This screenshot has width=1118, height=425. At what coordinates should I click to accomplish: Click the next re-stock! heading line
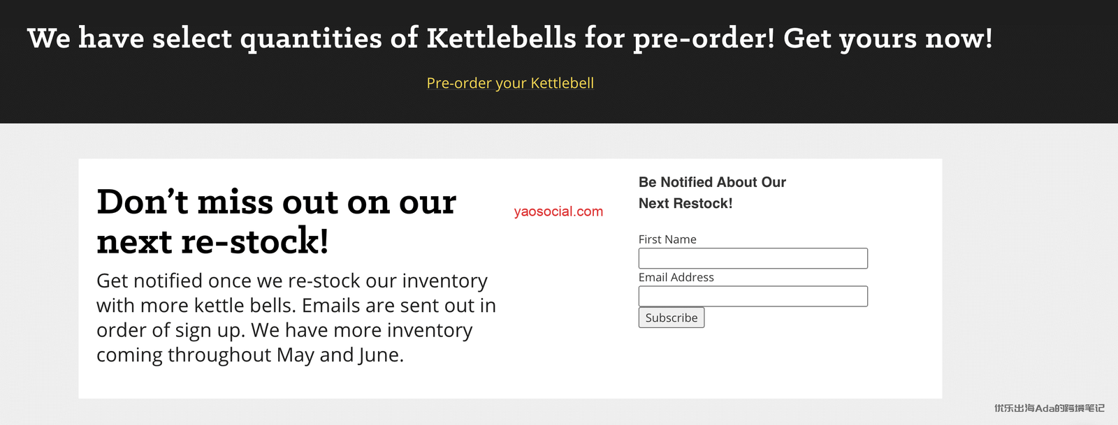point(212,242)
